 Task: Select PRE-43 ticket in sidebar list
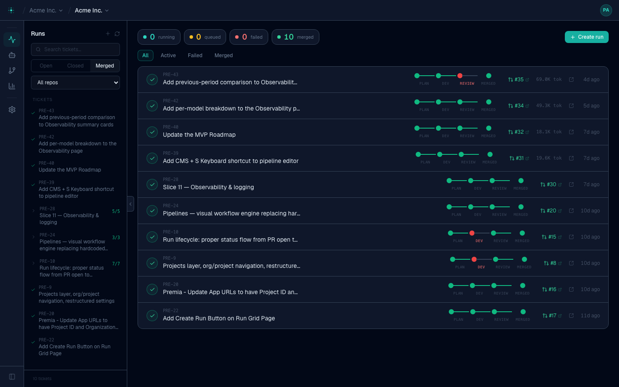click(75, 118)
